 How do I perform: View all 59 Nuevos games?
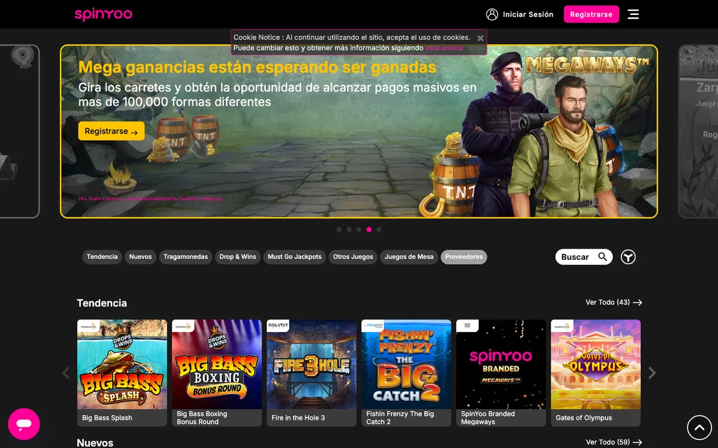click(614, 442)
